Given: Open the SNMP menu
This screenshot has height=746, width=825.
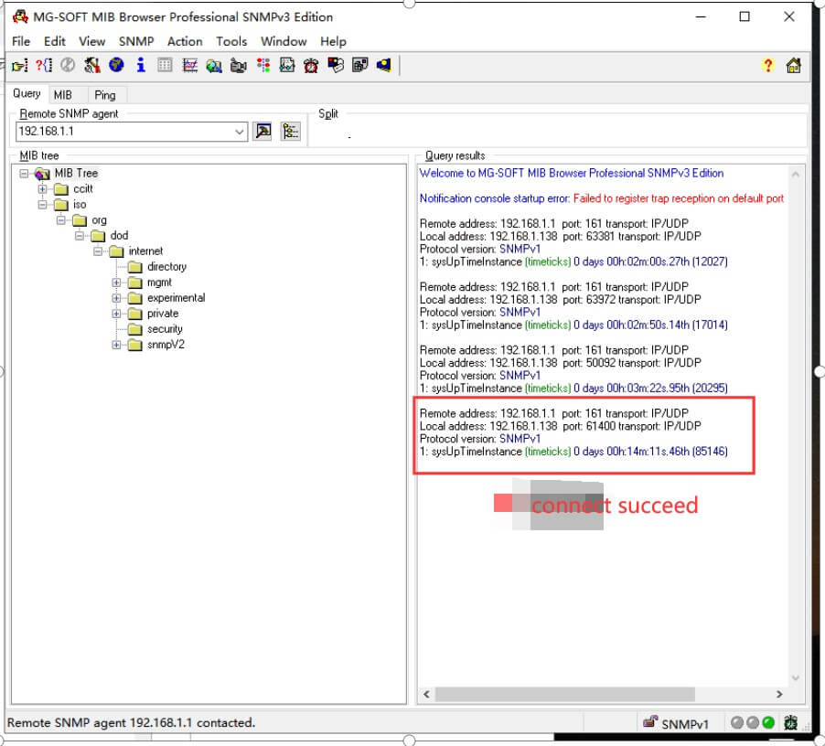Looking at the screenshot, I should pyautogui.click(x=136, y=41).
